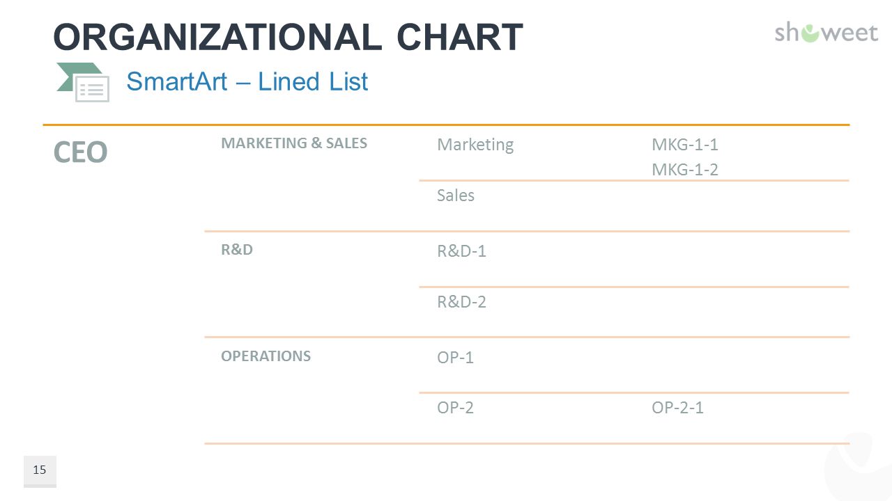Click the ORGANIZATIONAL CHART title
This screenshot has height=501, width=892.
(288, 37)
